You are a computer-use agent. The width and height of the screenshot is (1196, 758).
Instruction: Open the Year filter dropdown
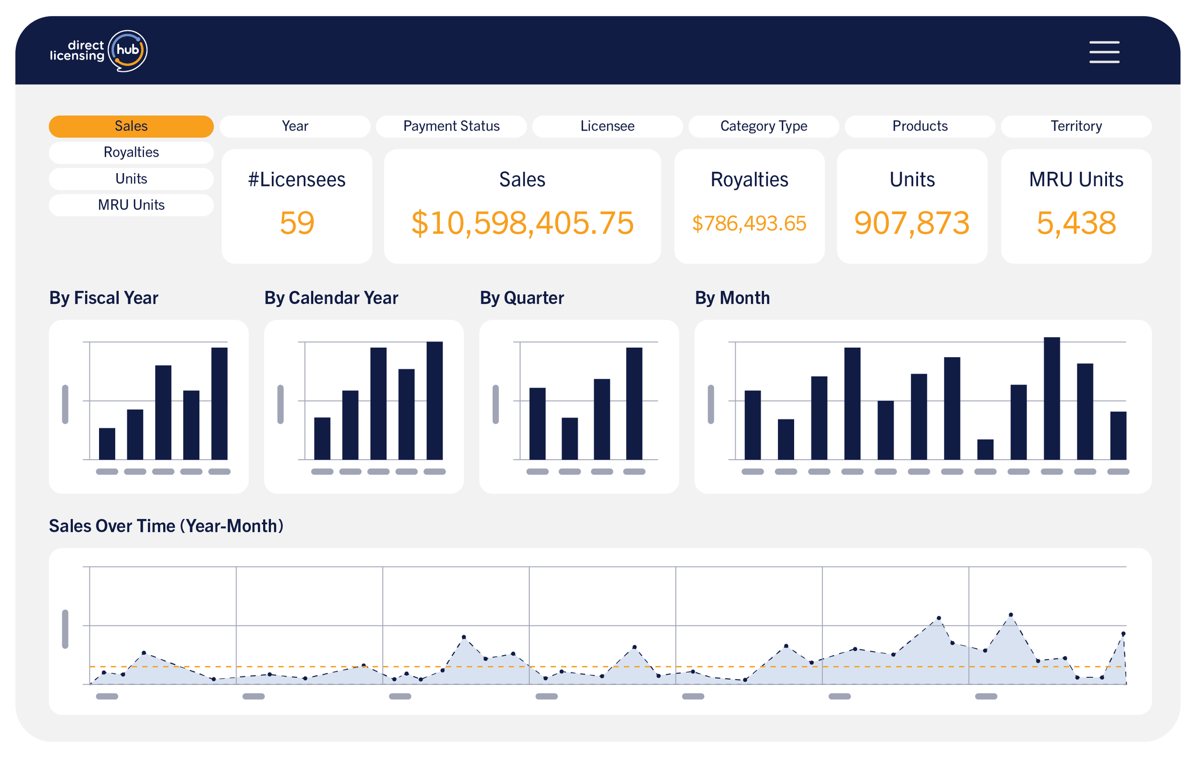pos(295,126)
